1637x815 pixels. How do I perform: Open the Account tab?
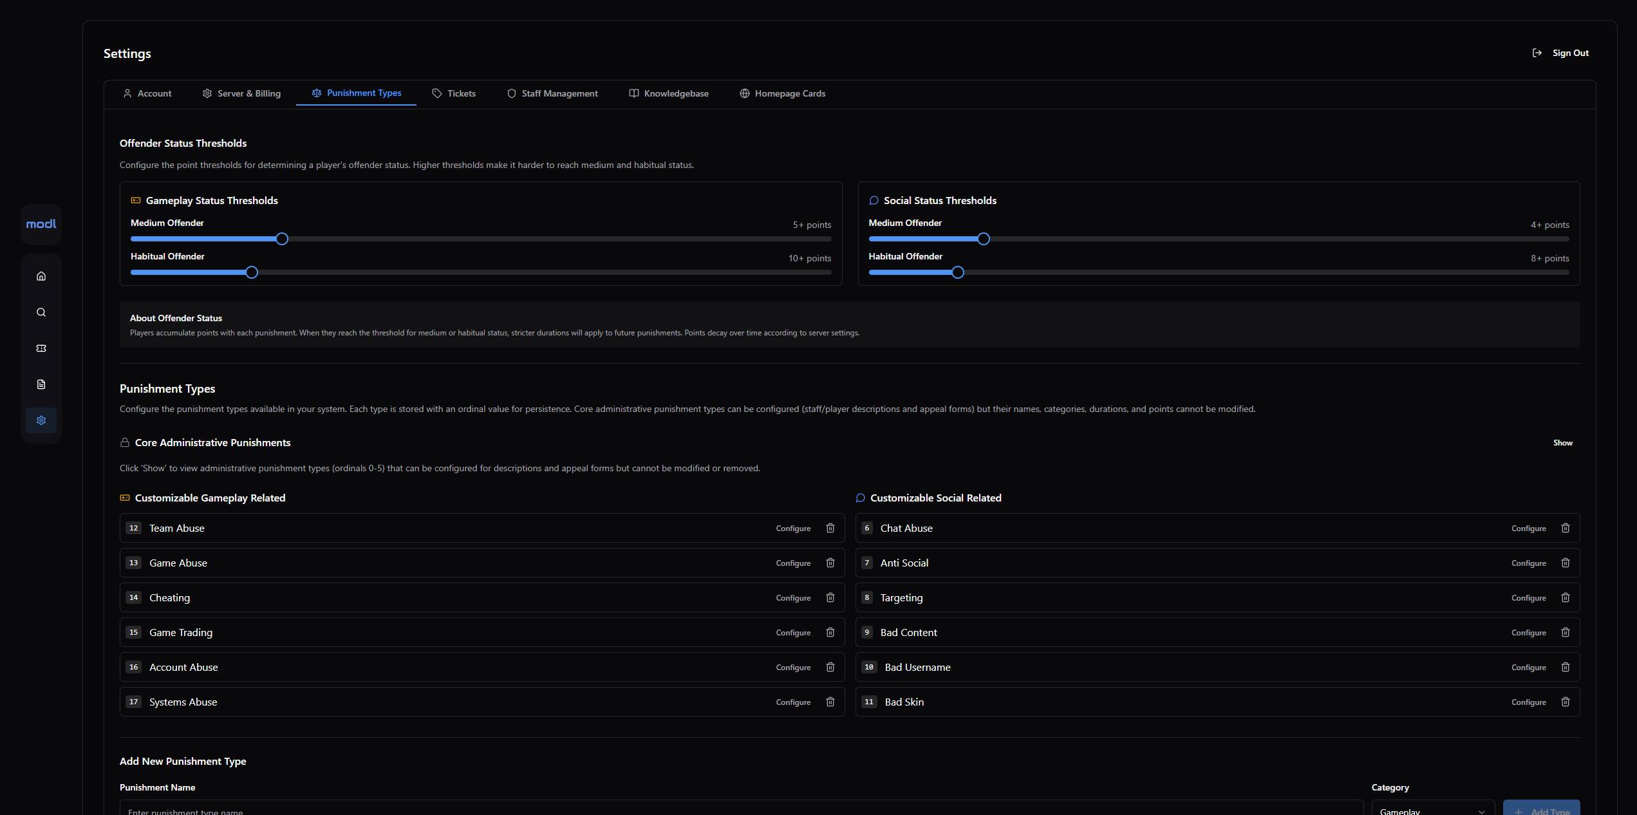pyautogui.click(x=147, y=93)
